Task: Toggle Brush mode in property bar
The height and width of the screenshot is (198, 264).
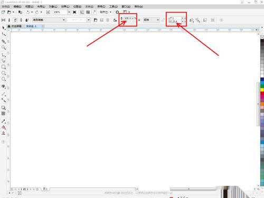Action: point(9,20)
